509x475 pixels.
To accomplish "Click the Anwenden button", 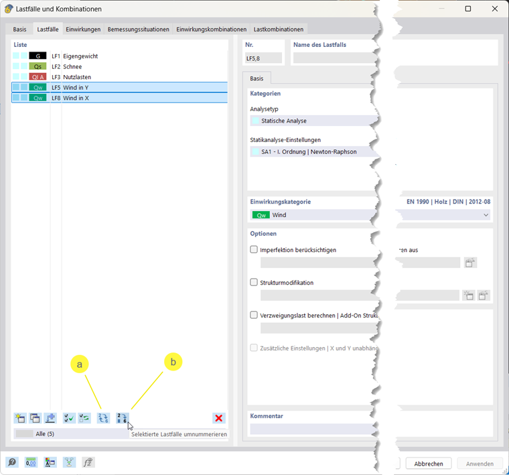I will (480, 464).
